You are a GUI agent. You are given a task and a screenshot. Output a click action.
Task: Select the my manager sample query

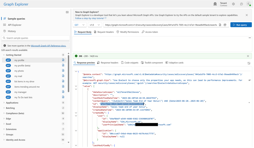coord(34,92)
